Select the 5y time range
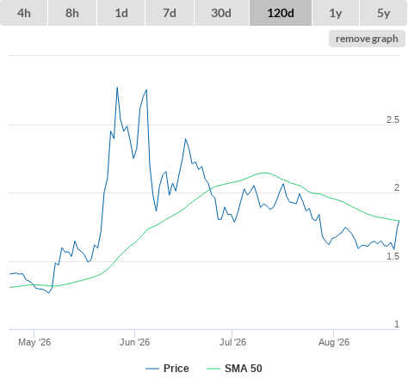Screen dimensions: 408x391 (x=383, y=13)
